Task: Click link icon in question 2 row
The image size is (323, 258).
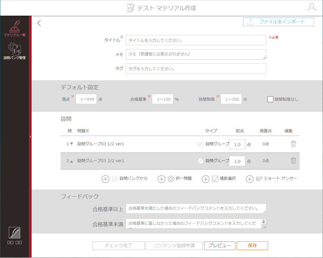Action: [x=200, y=161]
